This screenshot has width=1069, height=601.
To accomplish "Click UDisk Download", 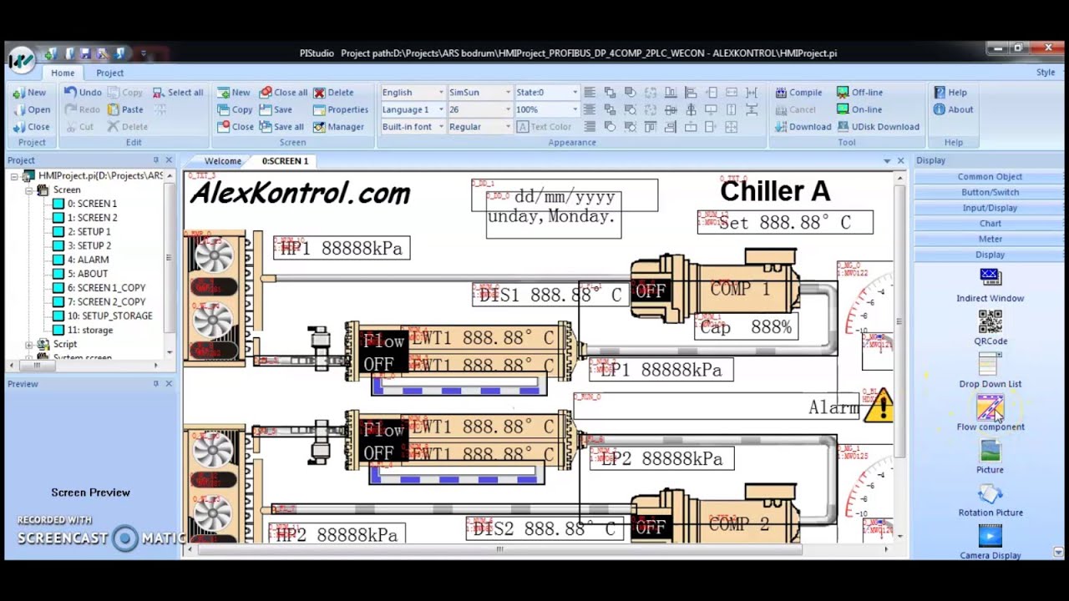I will (878, 127).
